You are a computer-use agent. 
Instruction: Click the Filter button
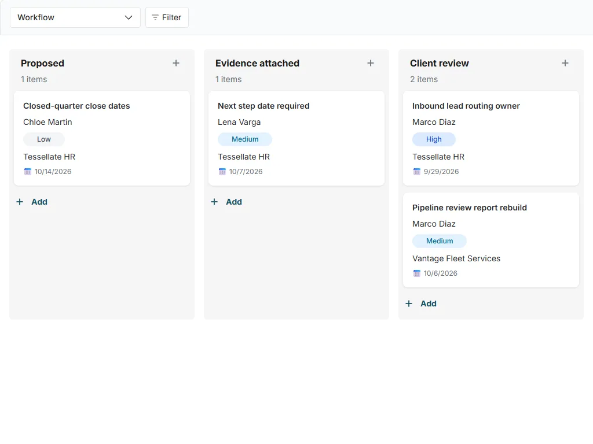167,17
